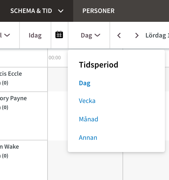Select the employee row ending in Eccle
Image resolution: width=169 pixels, height=180 pixels.
click(x=24, y=79)
